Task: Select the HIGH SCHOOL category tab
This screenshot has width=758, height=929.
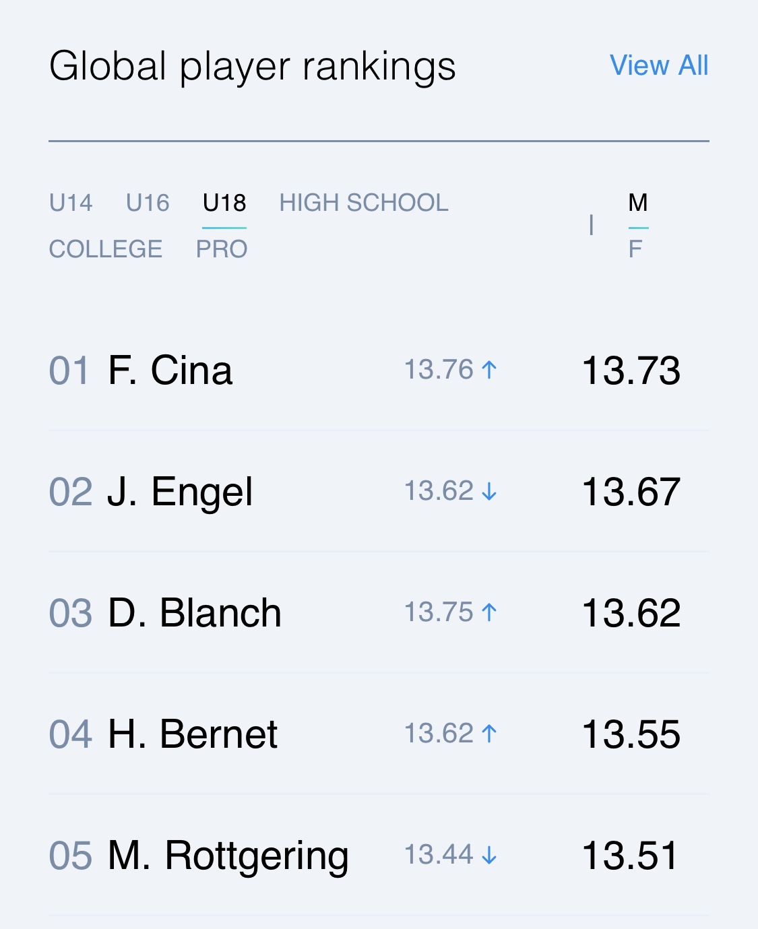Action: click(364, 203)
